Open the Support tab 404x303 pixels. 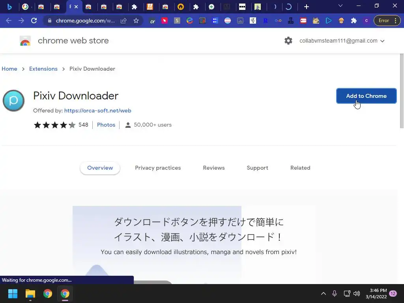[257, 168]
